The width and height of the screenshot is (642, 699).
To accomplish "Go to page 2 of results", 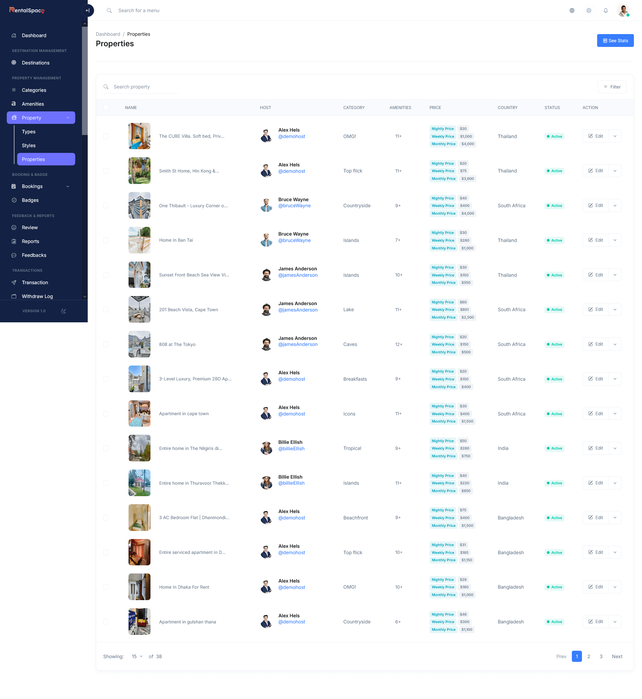I will (588, 656).
